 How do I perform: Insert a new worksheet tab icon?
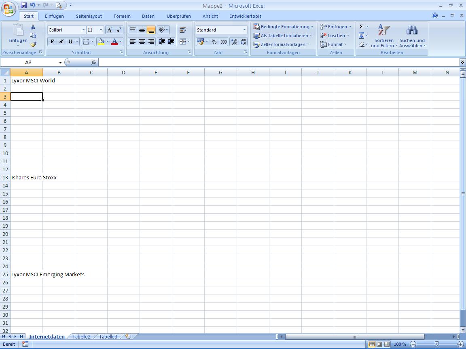[128, 336]
